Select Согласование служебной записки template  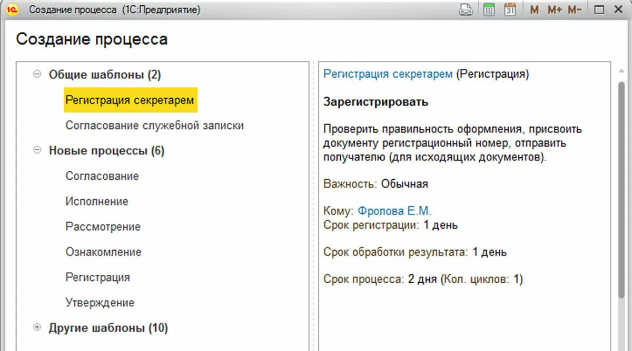[154, 126]
